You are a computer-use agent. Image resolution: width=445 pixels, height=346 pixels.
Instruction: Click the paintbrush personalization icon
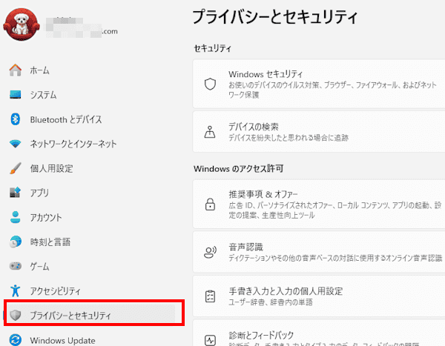coord(16,168)
